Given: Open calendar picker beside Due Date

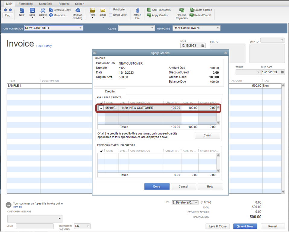Looking at the screenshot, I should [282, 72].
